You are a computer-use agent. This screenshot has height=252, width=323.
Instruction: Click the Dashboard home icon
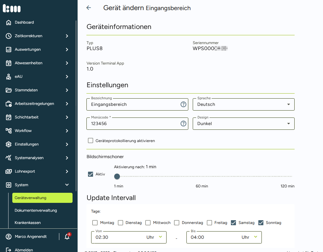[x=9, y=22]
